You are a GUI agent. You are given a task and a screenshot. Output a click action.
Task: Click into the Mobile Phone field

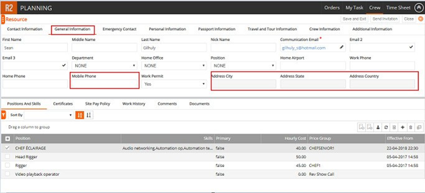(104, 84)
